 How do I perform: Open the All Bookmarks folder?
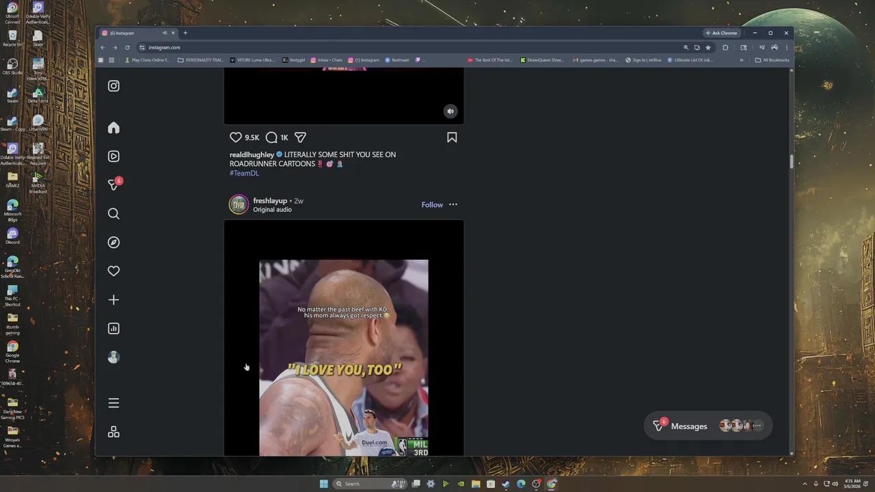click(x=772, y=60)
